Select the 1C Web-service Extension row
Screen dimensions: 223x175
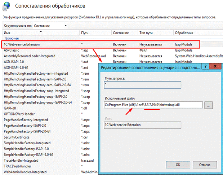101,44
